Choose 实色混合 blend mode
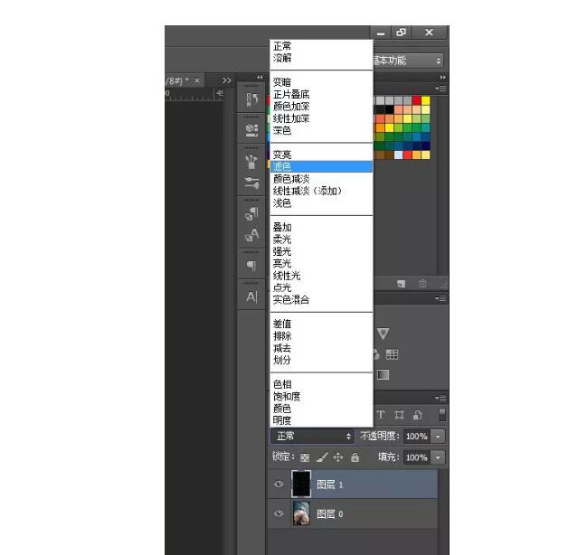 291,299
